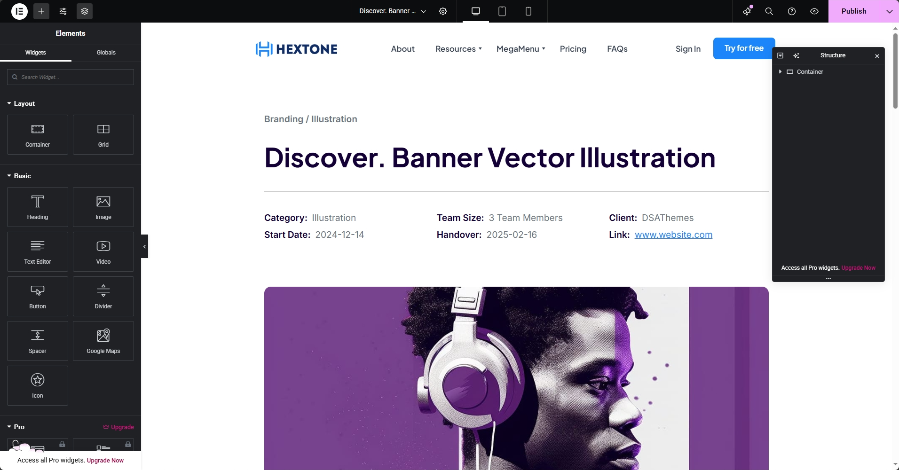Click the Search Widget input field
Viewport: 899px width, 470px height.
click(71, 77)
